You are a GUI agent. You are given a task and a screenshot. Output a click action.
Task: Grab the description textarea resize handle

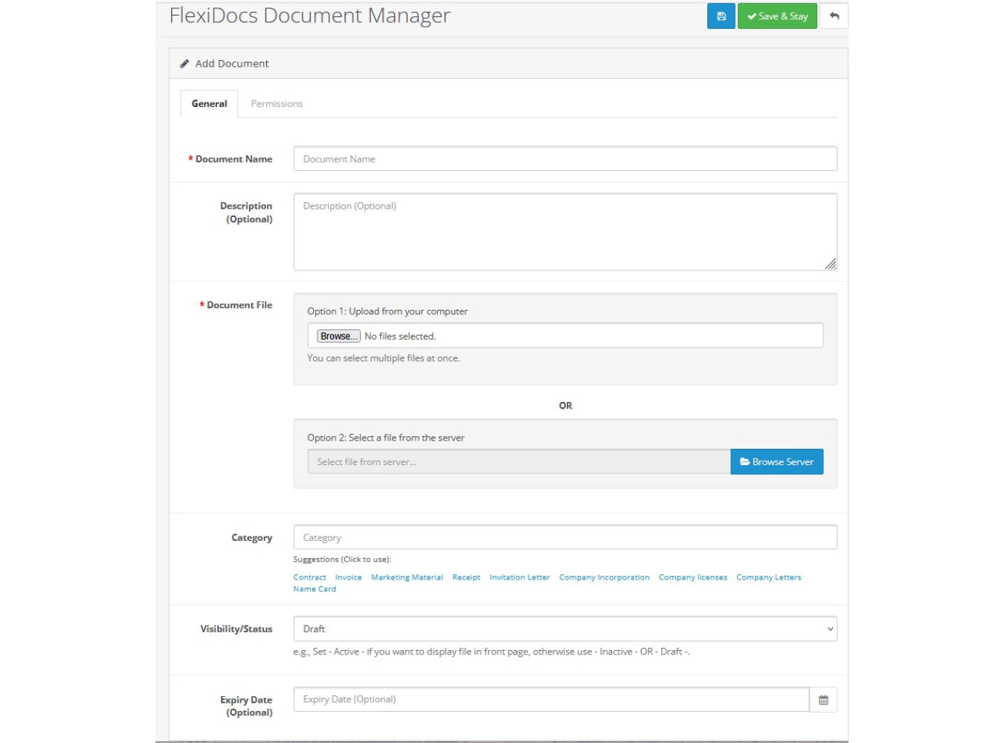[x=831, y=265]
